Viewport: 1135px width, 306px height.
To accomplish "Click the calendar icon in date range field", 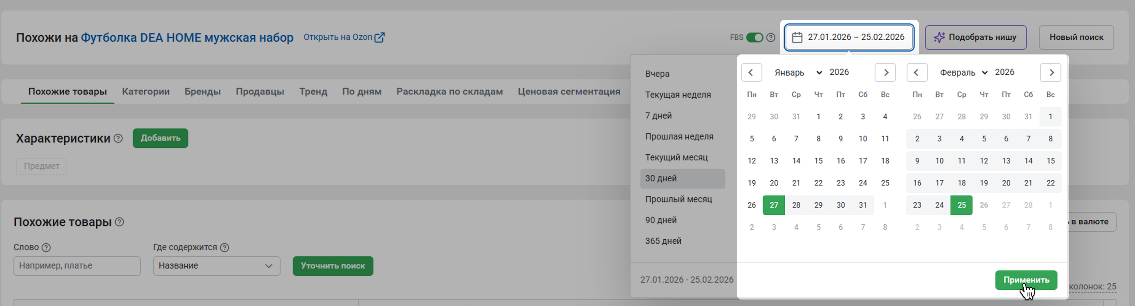I will [x=797, y=37].
